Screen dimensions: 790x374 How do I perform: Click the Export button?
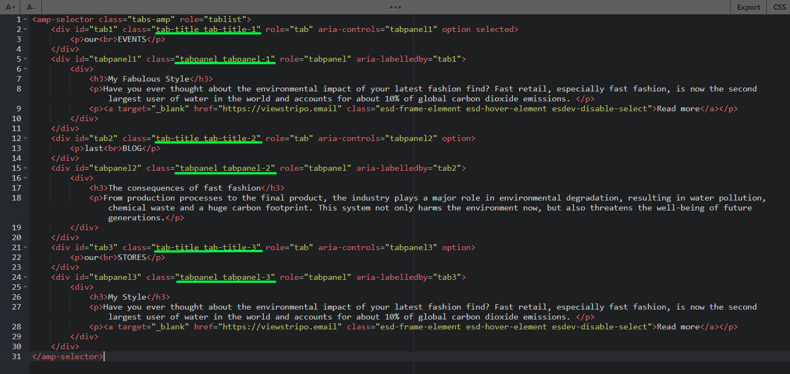tap(748, 7)
